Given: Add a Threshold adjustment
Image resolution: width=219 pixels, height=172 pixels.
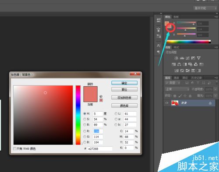Looking at the screenshot, I should click(187, 70).
